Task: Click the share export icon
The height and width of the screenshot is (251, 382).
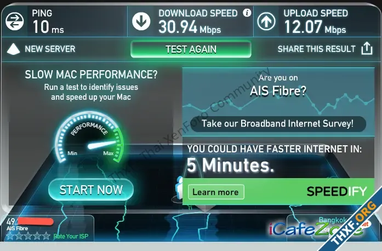Action: click(x=367, y=48)
